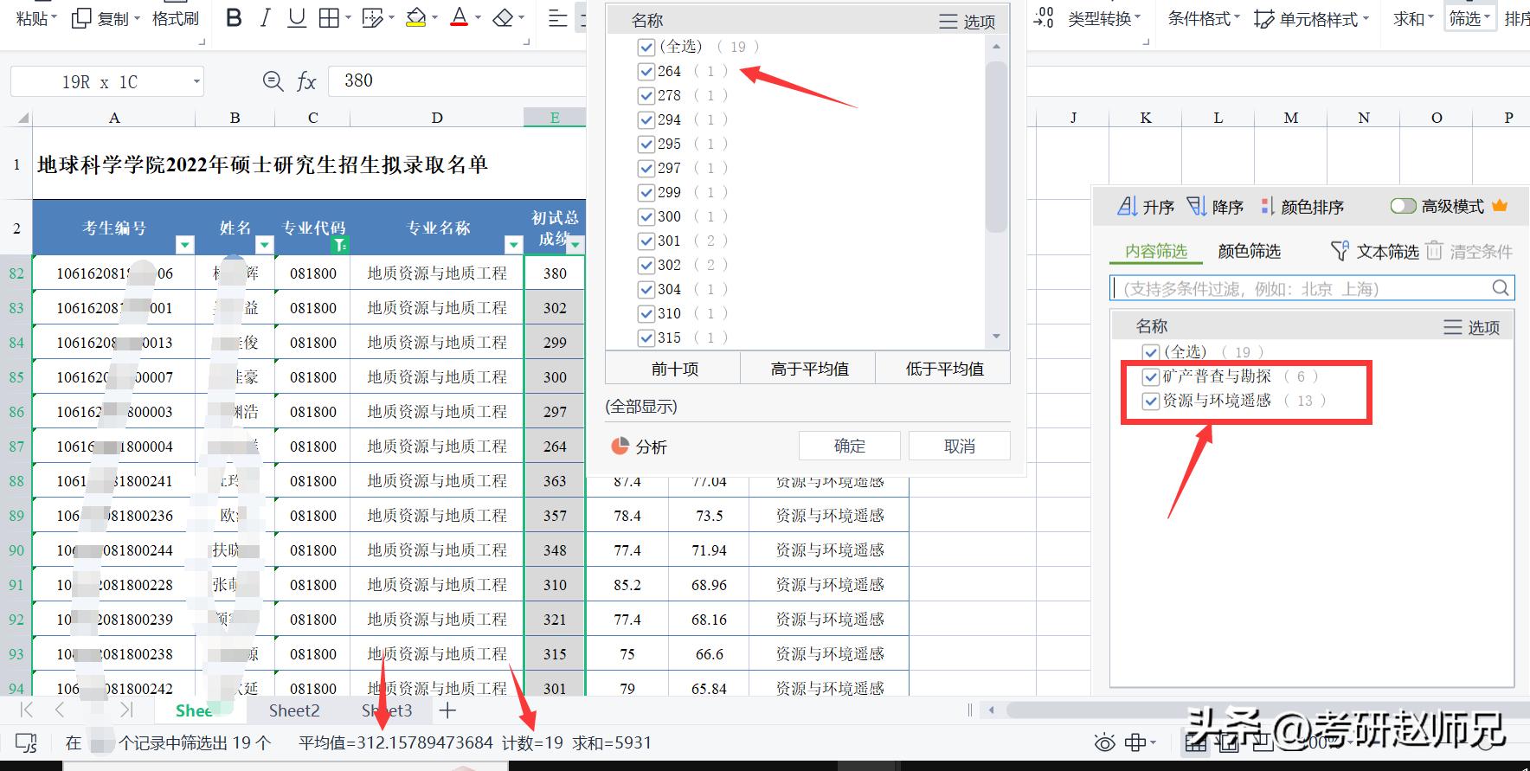Open the 专业代码 active filter dropdown

coord(340,245)
